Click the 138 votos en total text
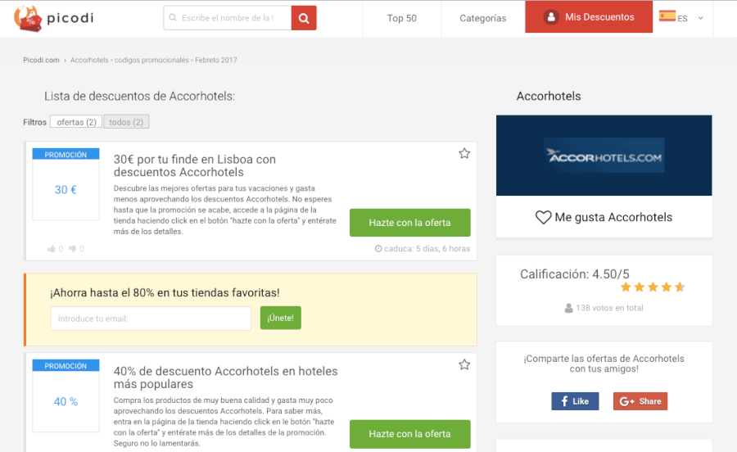This screenshot has height=452, width=737. point(609,308)
